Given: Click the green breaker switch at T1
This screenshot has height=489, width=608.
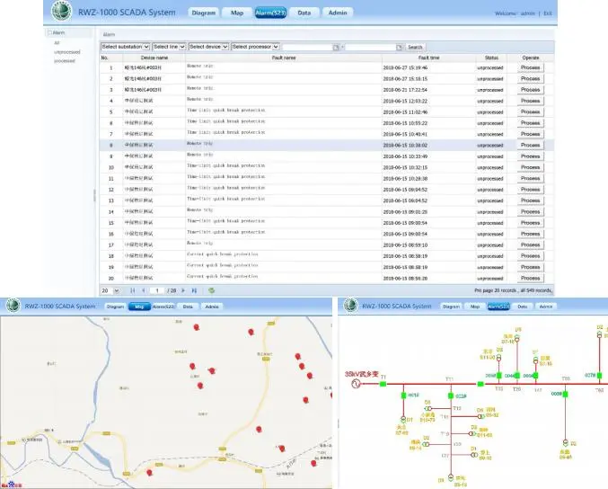Looking at the screenshot, I should (383, 384).
